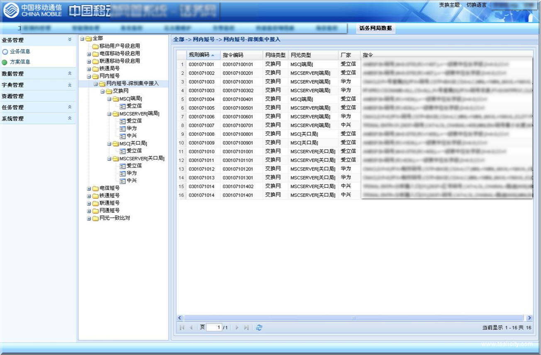Click the 切换语言 link at the top right
Viewport: 541px width, 355px height.
pos(476,5)
